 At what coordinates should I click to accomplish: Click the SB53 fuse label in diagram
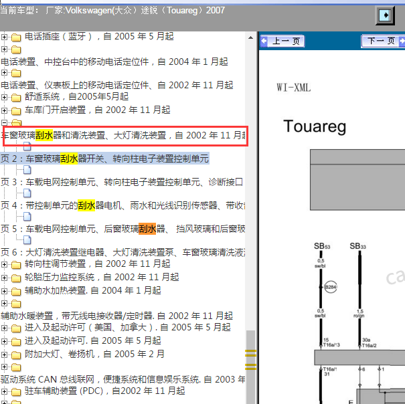(x=322, y=246)
